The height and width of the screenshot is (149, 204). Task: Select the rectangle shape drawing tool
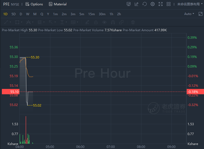tap(17, 22)
